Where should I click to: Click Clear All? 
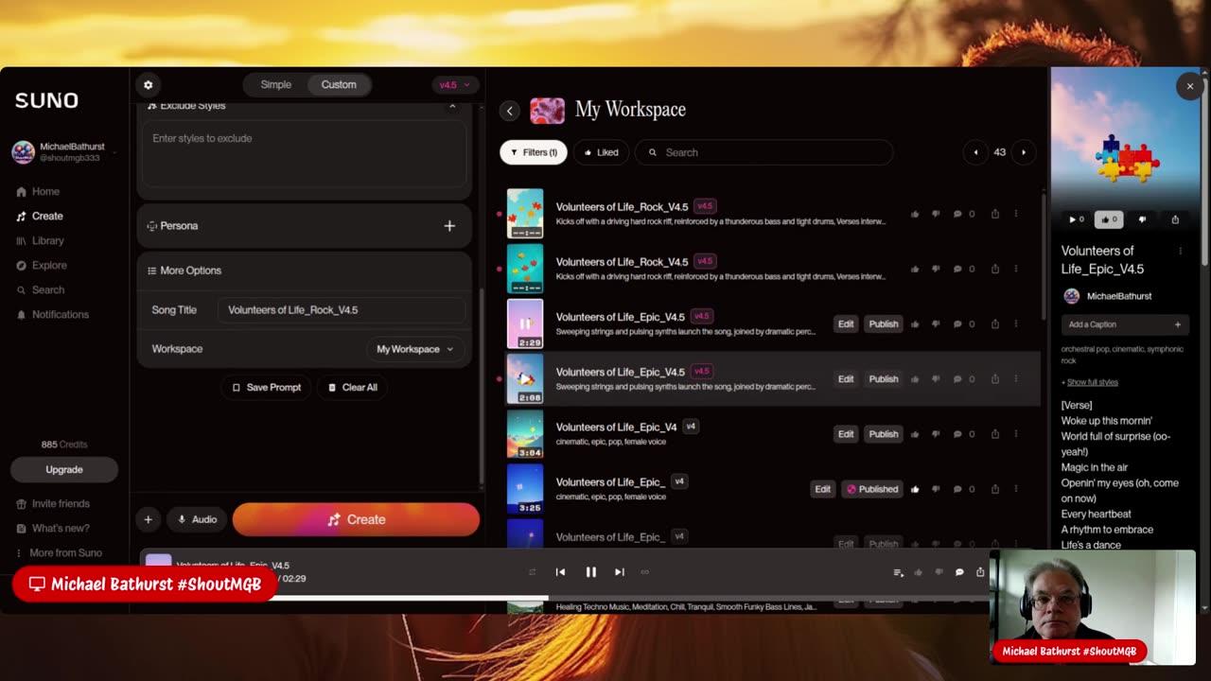click(352, 387)
